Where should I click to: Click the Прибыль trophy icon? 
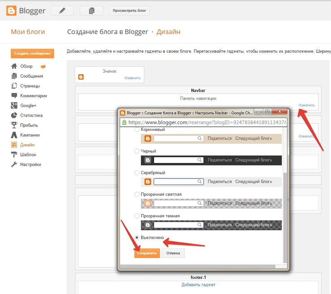pos(14,125)
